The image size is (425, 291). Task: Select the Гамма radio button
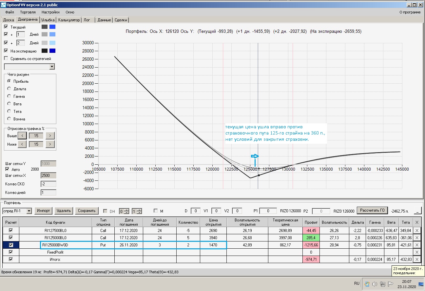click(x=9, y=96)
